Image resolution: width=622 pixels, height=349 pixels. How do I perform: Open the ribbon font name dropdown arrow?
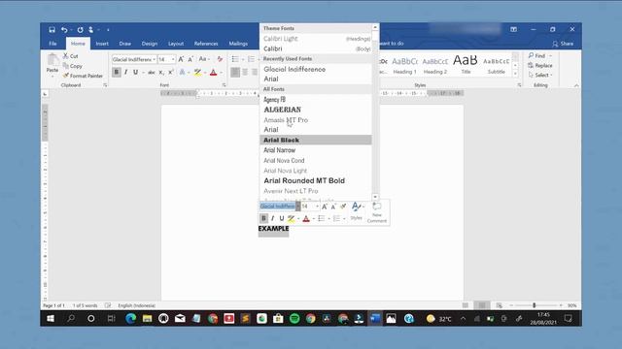coord(154,59)
